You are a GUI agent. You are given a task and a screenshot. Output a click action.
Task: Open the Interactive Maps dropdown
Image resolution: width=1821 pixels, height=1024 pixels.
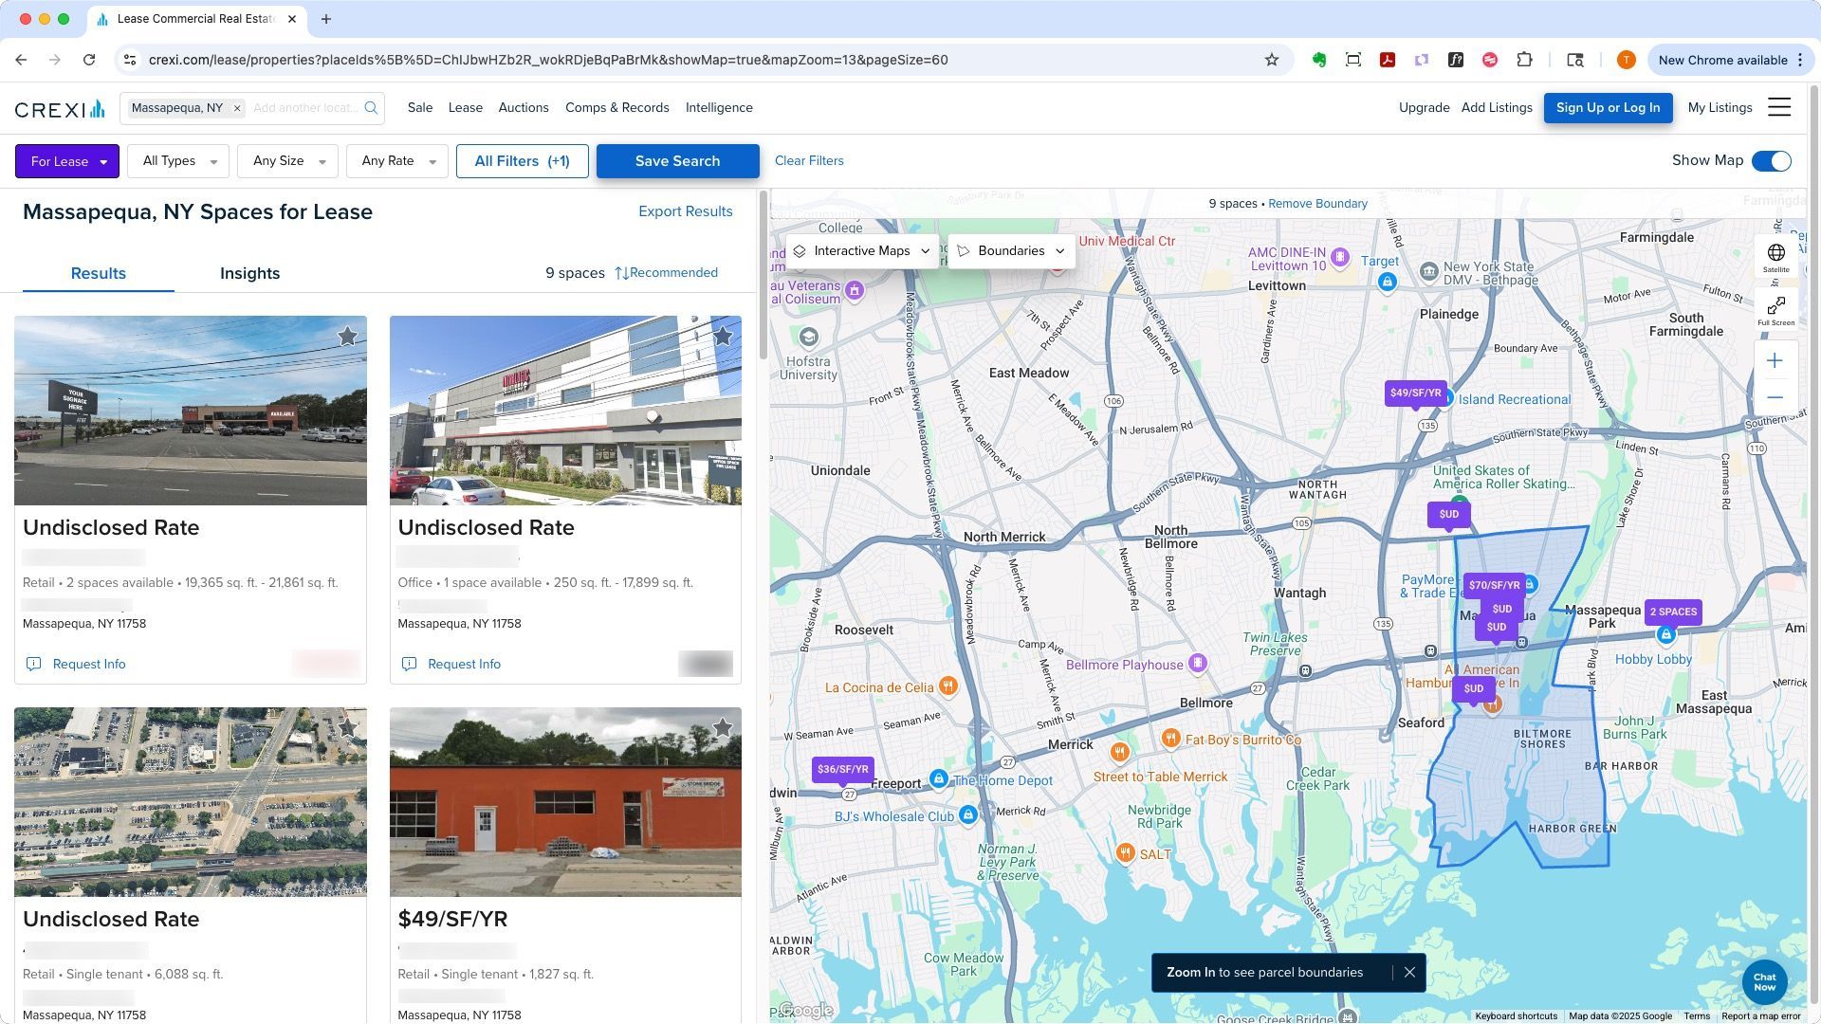tap(862, 251)
